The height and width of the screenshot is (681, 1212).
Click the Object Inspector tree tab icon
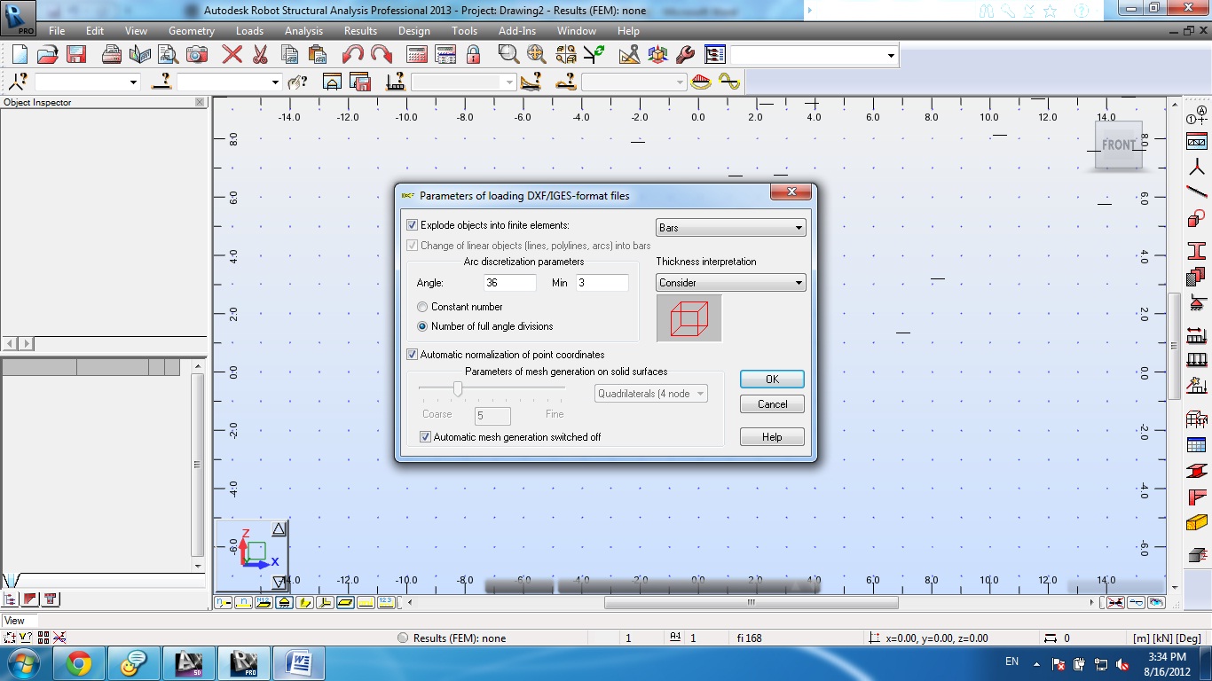click(11, 599)
